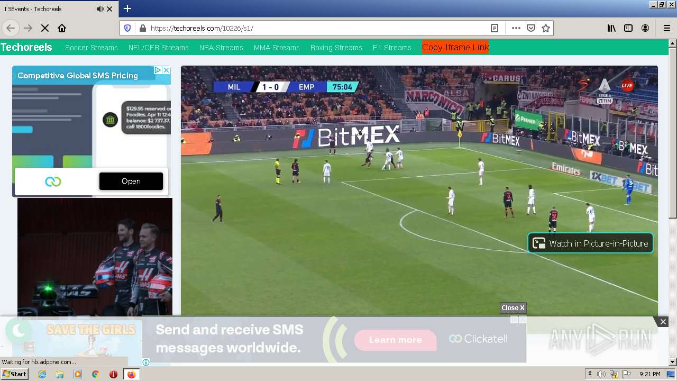Image resolution: width=677 pixels, height=381 pixels.
Task: Stop loading the page
Action: coord(45,28)
